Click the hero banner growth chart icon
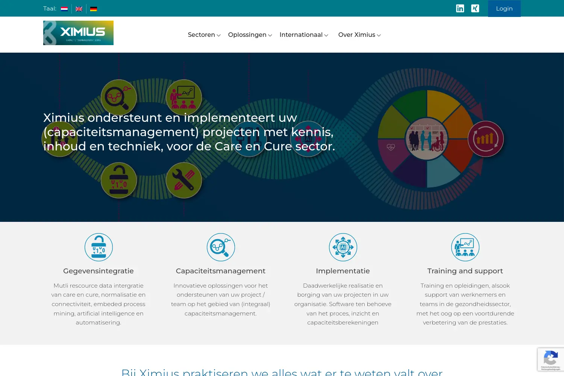Viewport: 564px width, 376px height. click(x=486, y=139)
